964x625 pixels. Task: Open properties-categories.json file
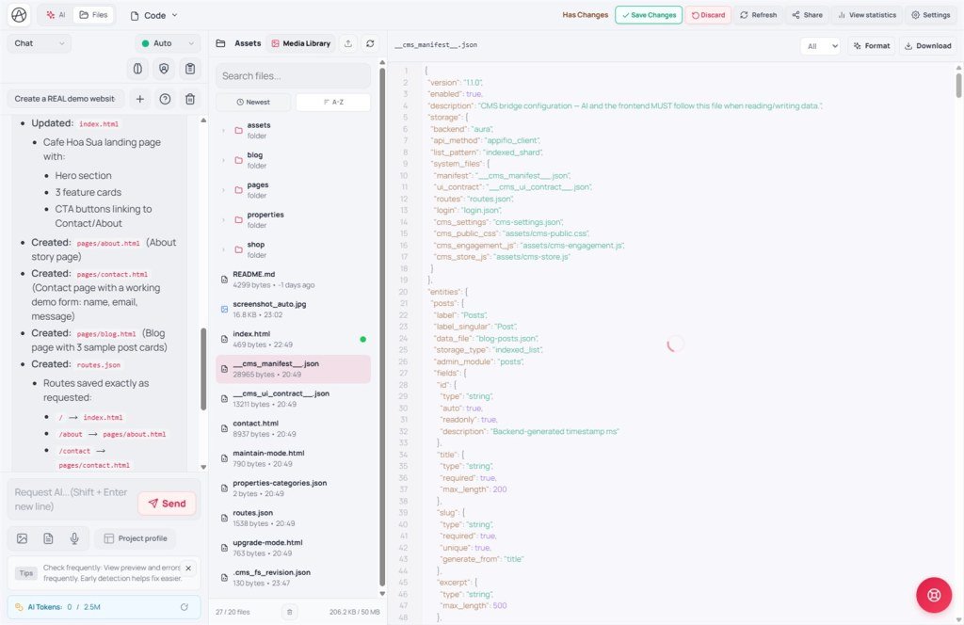tap(294, 488)
